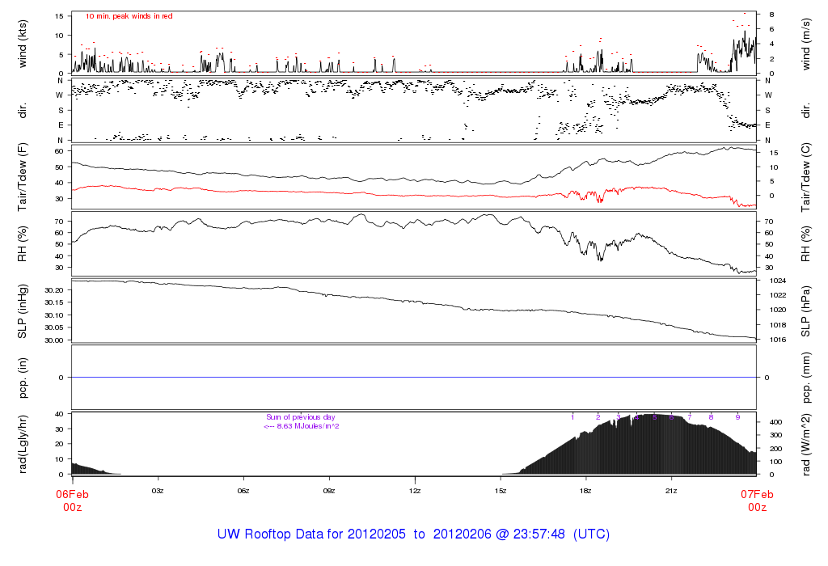Click the 'SLP (inHg)' axis label
The width and height of the screenshot is (828, 566).
(23, 311)
